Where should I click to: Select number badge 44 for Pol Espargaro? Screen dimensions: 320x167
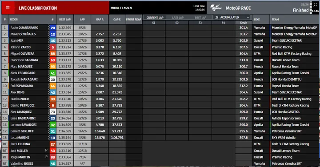tap(53, 86)
